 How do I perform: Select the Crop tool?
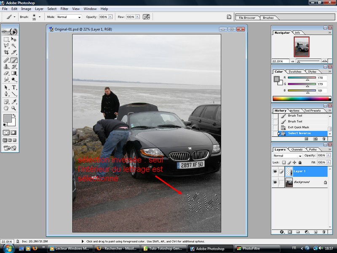[x=6, y=52]
